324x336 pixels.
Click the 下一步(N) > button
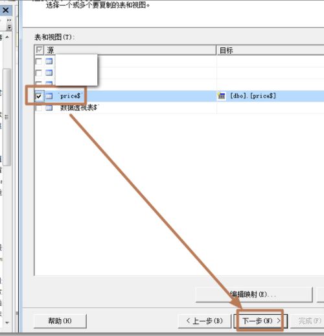coord(260,321)
